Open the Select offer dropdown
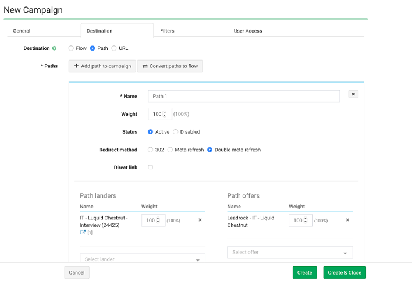 [x=290, y=253]
